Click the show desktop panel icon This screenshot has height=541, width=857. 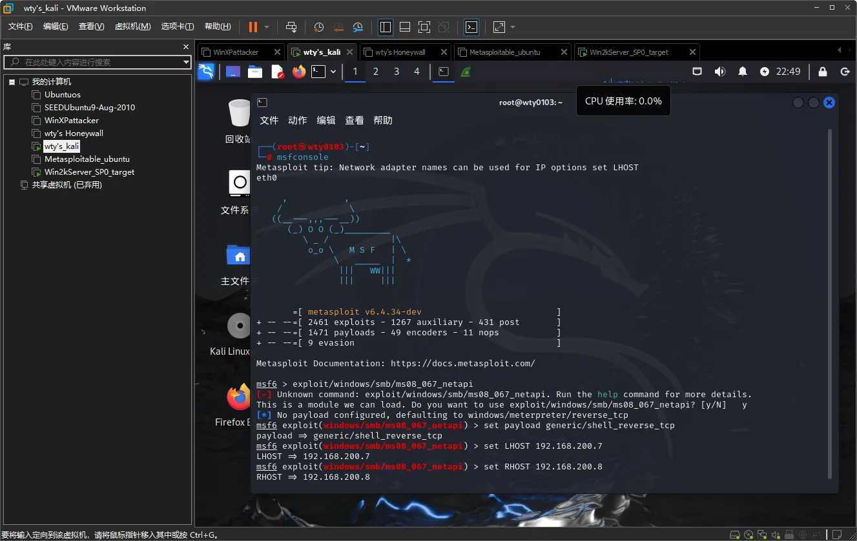click(x=233, y=72)
